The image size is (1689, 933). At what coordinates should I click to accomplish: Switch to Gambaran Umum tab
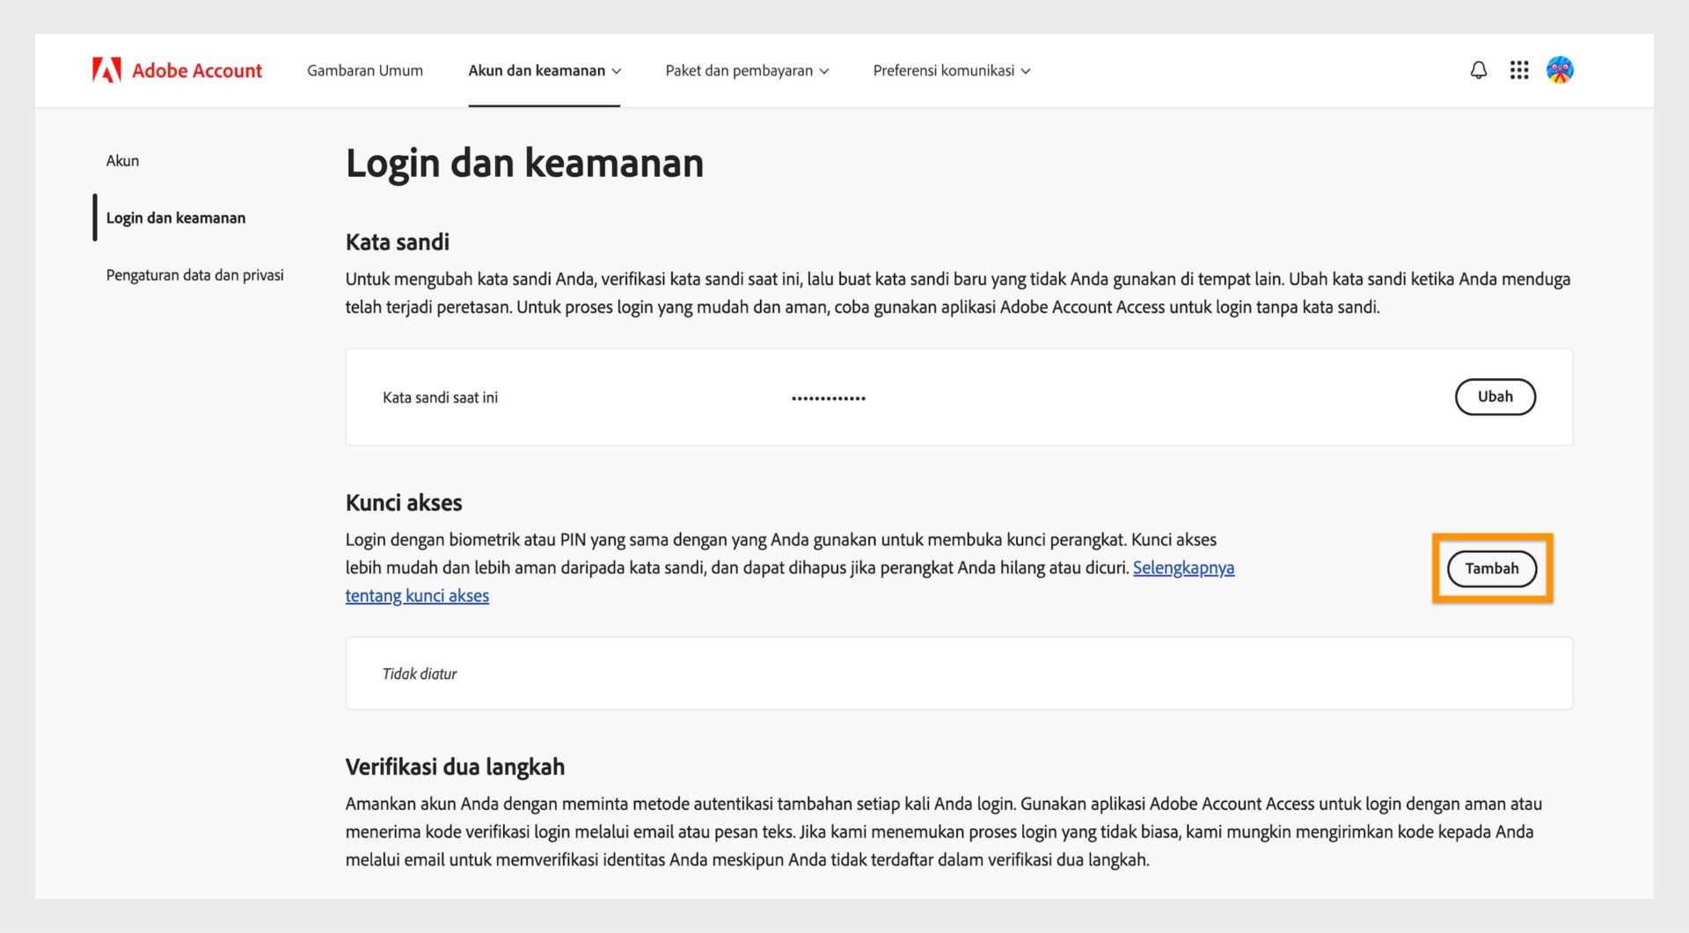click(x=365, y=70)
